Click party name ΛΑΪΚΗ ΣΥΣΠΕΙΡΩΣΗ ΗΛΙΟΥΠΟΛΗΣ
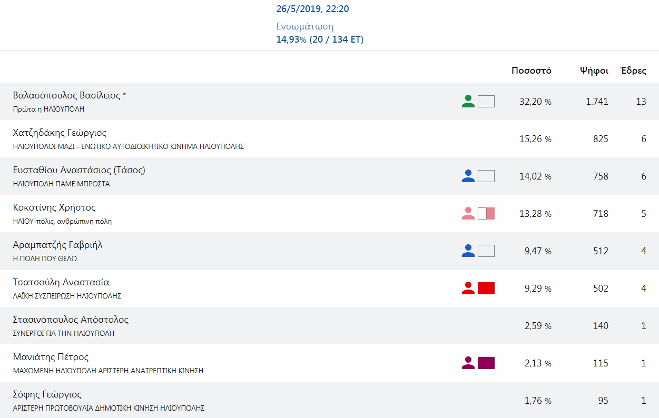The width and height of the screenshot is (659, 418). click(x=67, y=296)
